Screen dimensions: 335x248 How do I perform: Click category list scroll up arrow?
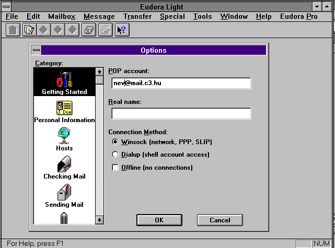point(99,72)
